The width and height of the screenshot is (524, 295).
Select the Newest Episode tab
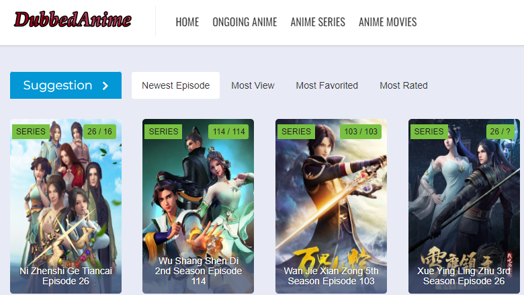pyautogui.click(x=175, y=85)
